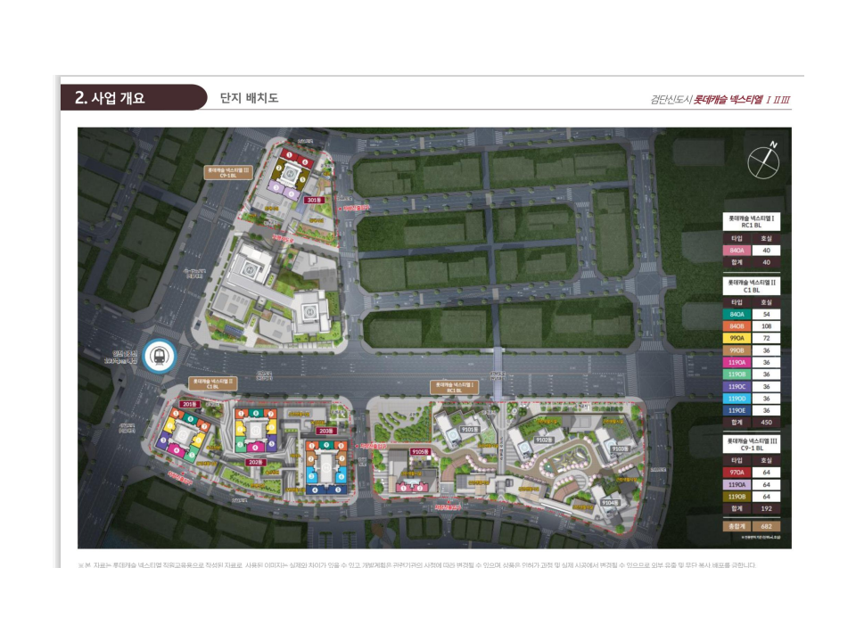Pick the teal 84OA swatch in C1 legend

click(x=737, y=315)
